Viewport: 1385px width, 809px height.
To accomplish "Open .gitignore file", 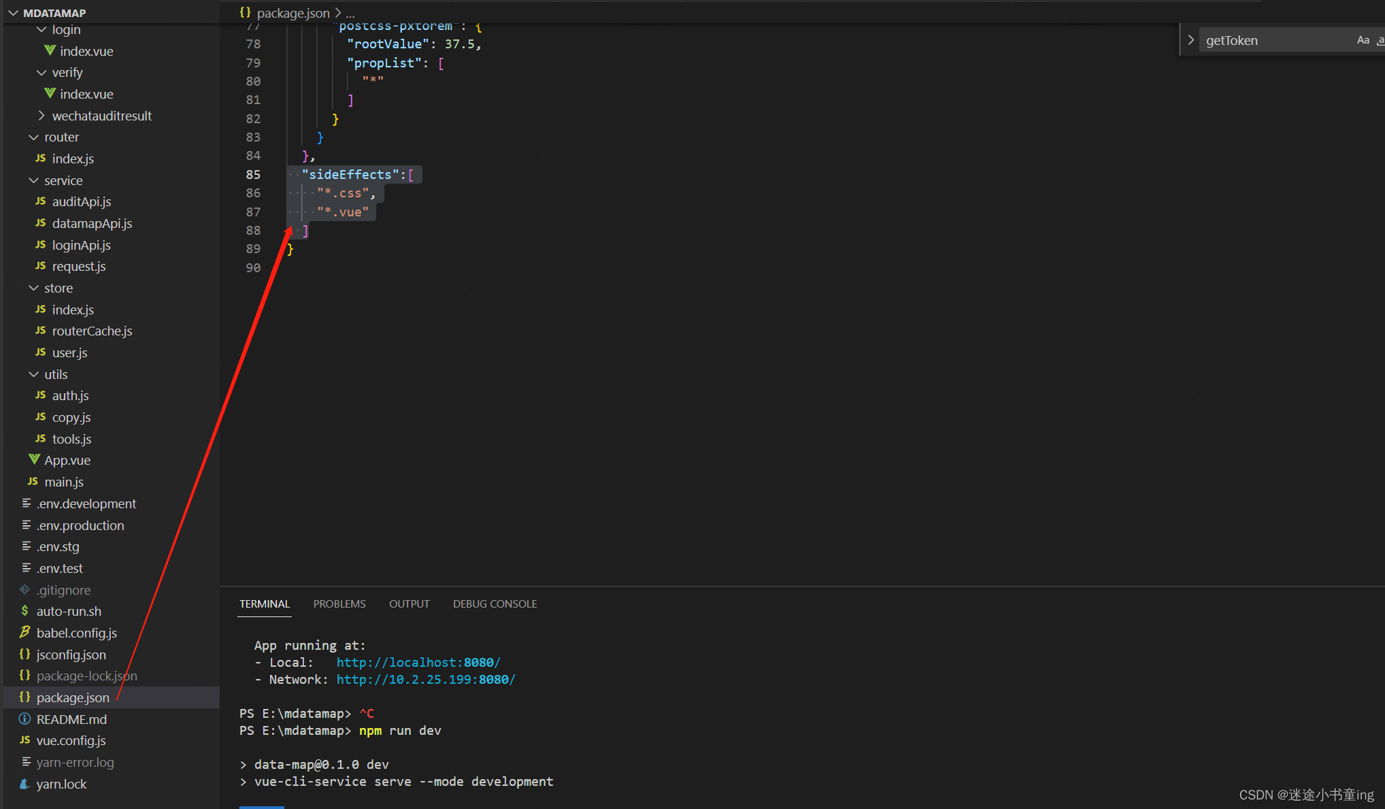I will [x=63, y=590].
